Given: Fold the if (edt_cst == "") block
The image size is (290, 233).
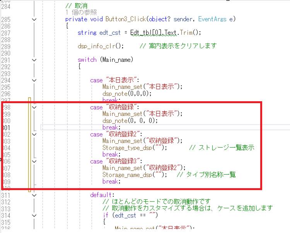Looking at the screenshot, I should point(34,215).
